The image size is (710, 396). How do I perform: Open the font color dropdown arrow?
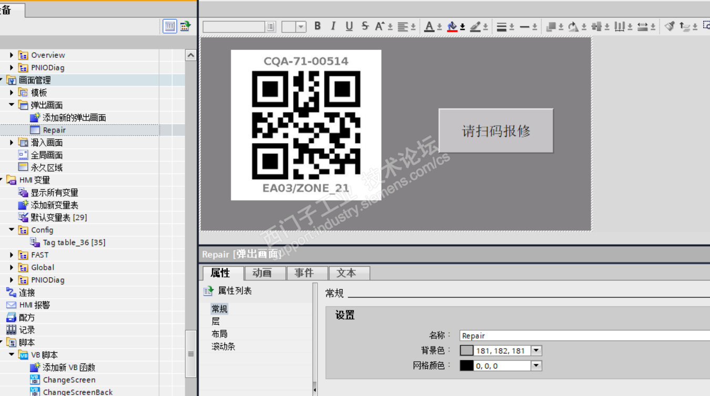click(439, 27)
